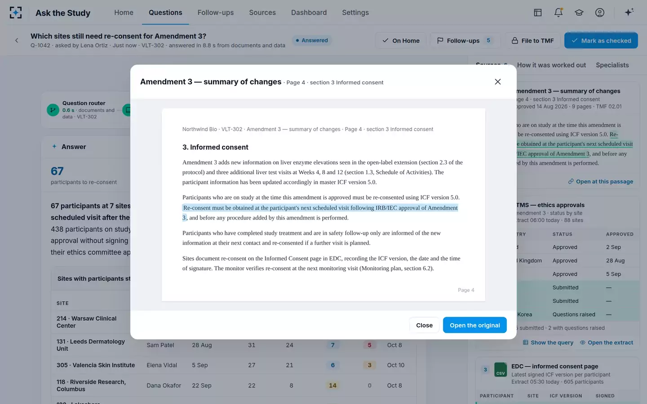647x404 pixels.
Task: Click Mark as checked button
Action: [601, 40]
